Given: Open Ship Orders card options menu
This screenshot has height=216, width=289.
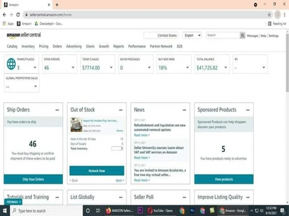Looking at the screenshot, I should point(57,110).
